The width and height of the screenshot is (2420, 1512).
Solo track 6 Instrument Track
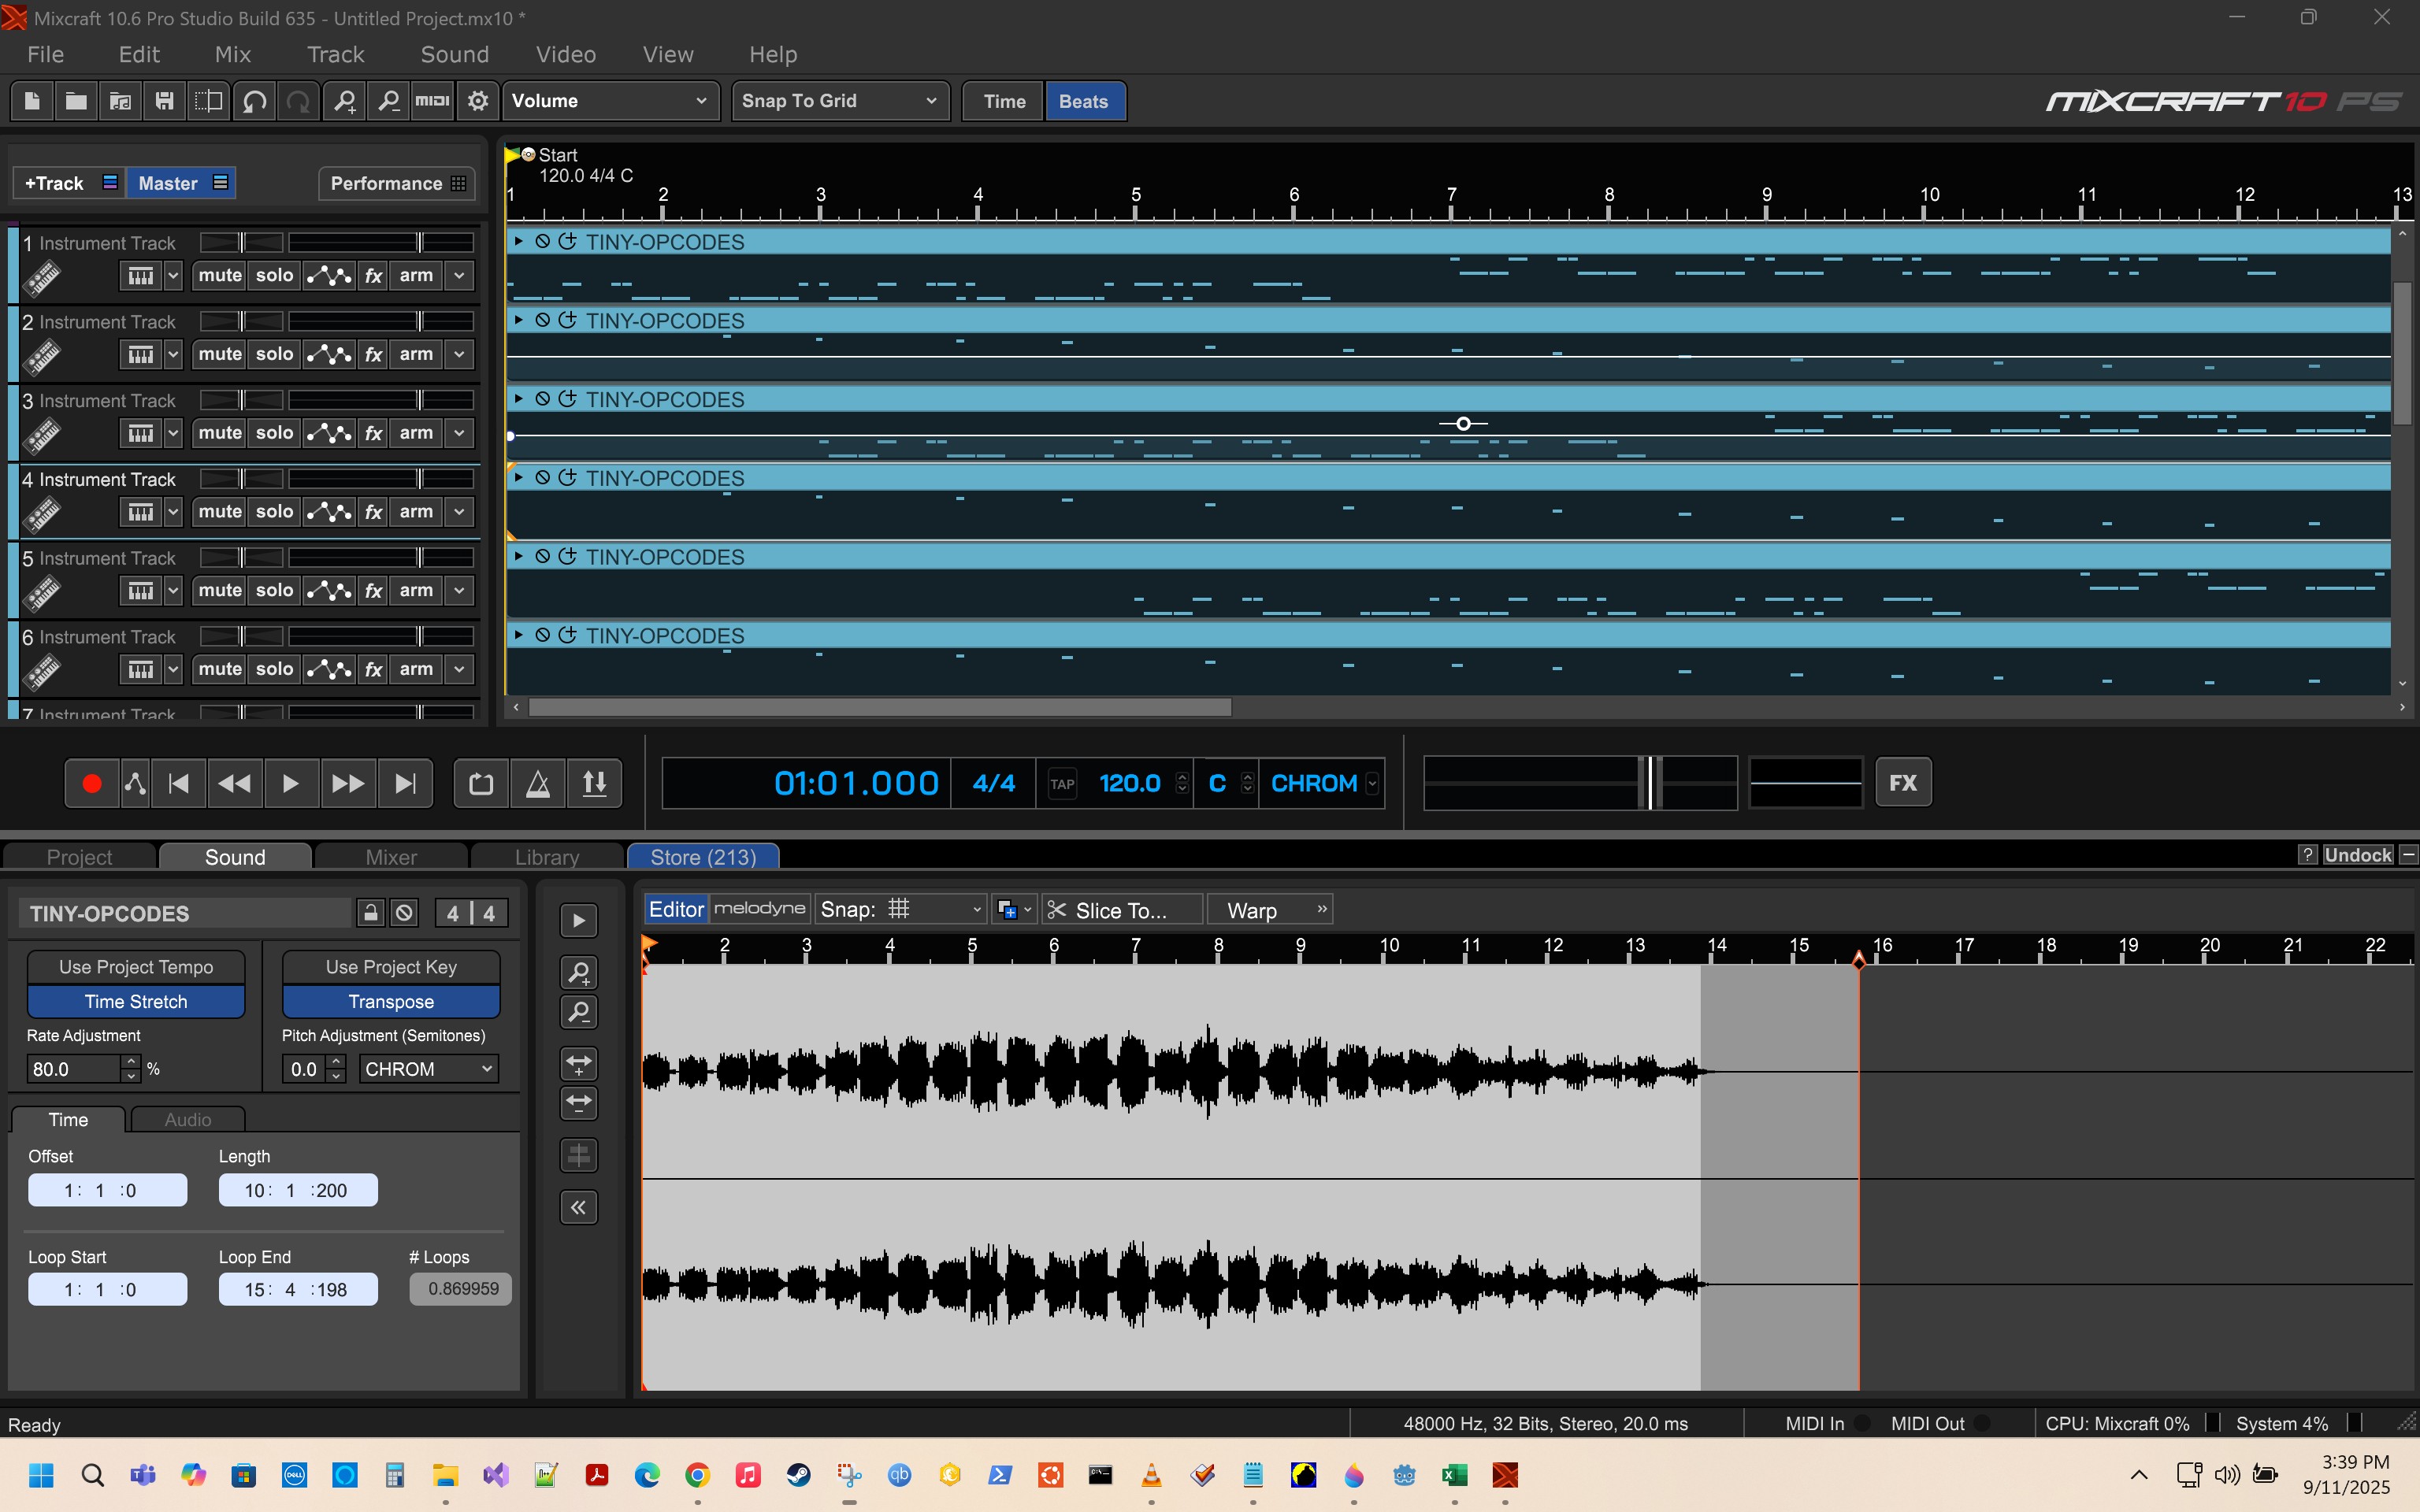tap(274, 670)
